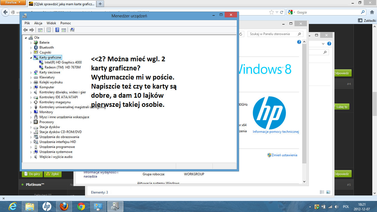Open a new Firefox tab with plus

100,4
